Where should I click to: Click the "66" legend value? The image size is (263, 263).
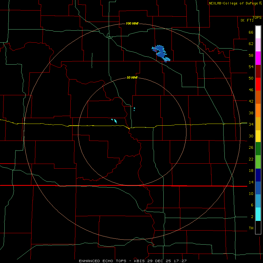(251, 32)
